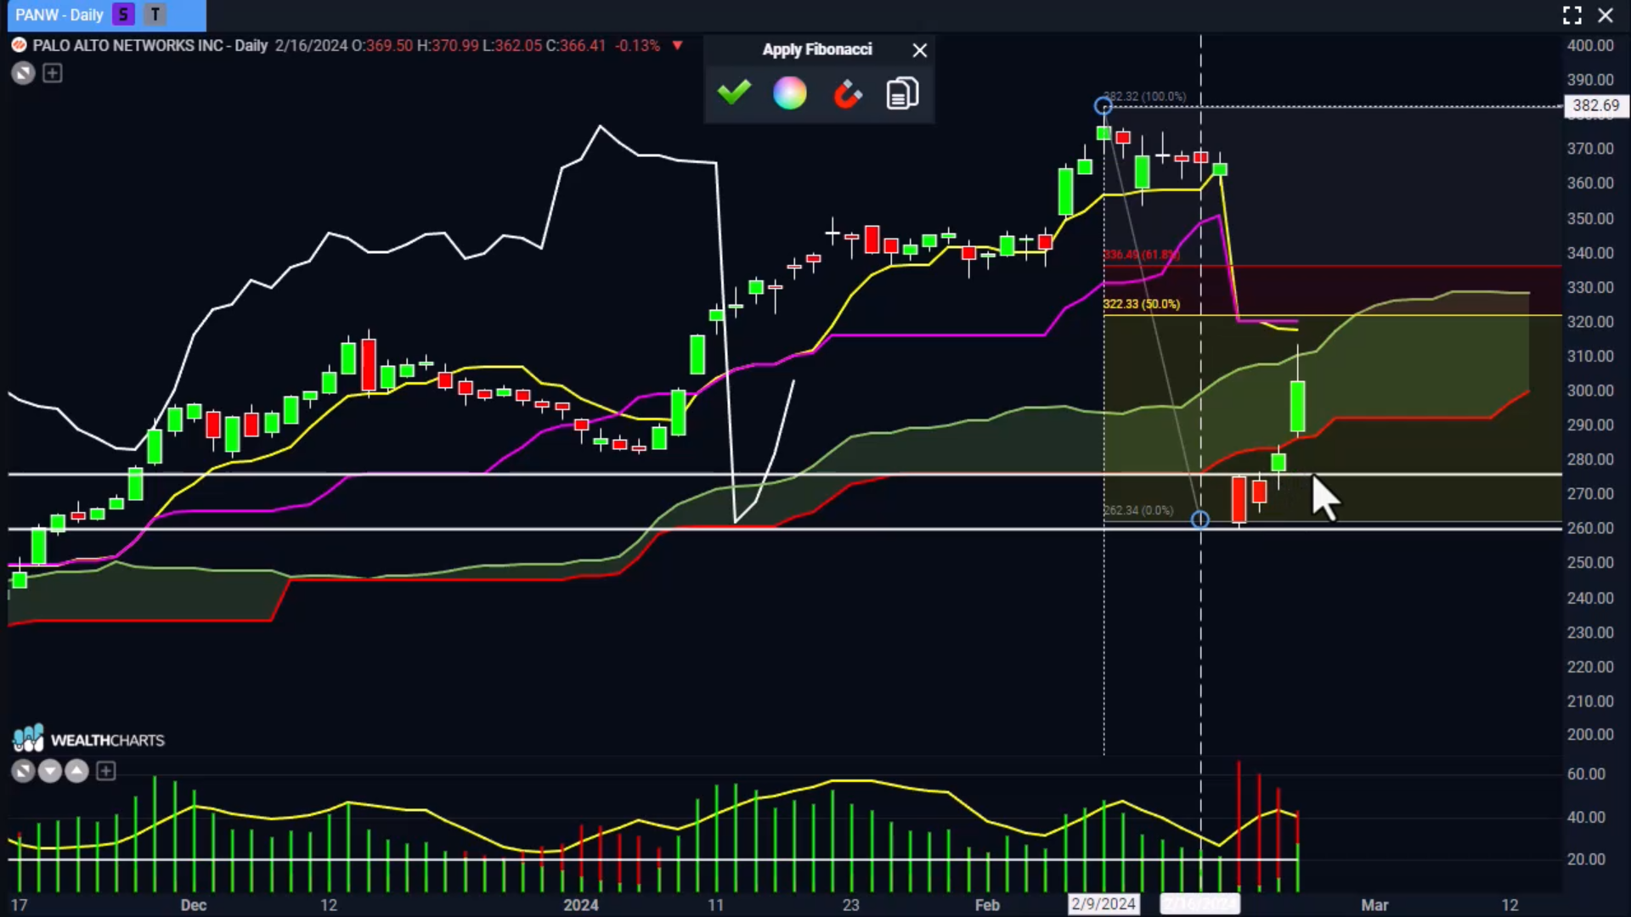Click the 322.33 (50.0%) Fibonacci label
Image resolution: width=1631 pixels, height=917 pixels.
(x=1142, y=304)
